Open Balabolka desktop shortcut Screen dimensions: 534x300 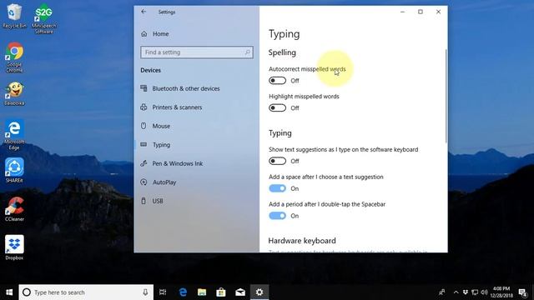pos(14,93)
